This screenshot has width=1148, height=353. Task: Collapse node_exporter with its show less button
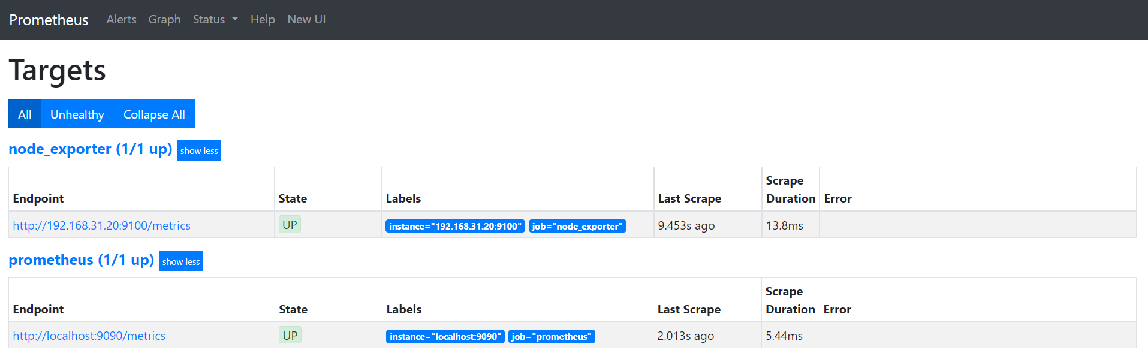coord(199,150)
